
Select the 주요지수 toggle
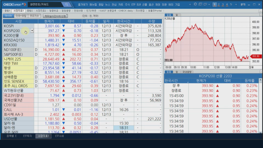(x=34, y=16)
